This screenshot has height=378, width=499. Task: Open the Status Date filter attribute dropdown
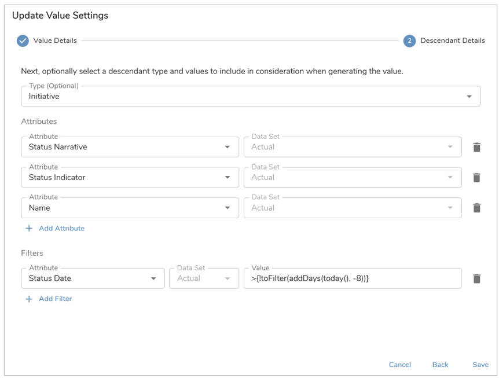tap(93, 278)
